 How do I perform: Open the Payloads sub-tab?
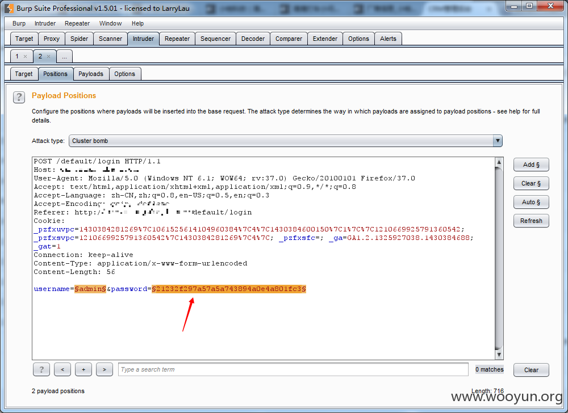pyautogui.click(x=91, y=74)
